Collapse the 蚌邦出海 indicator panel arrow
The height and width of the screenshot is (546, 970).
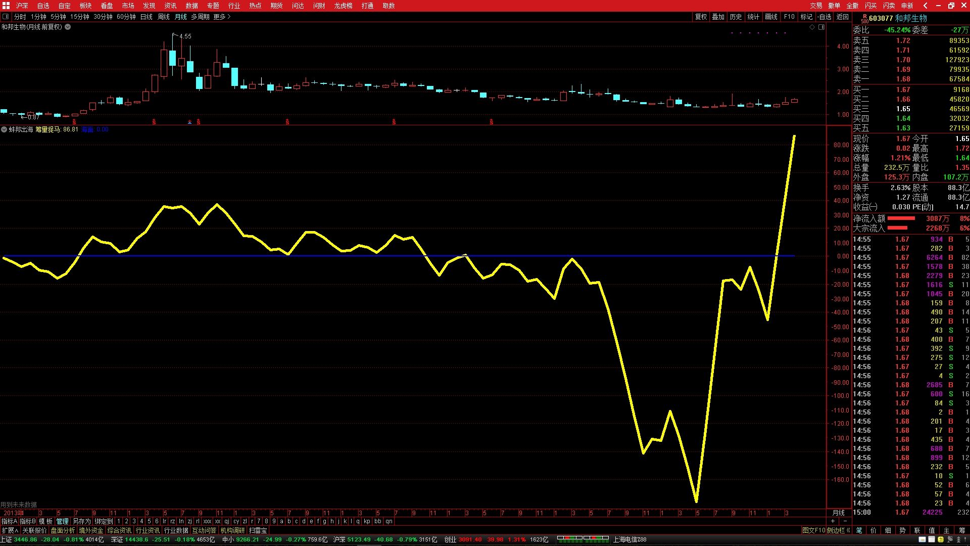pyautogui.click(x=4, y=129)
